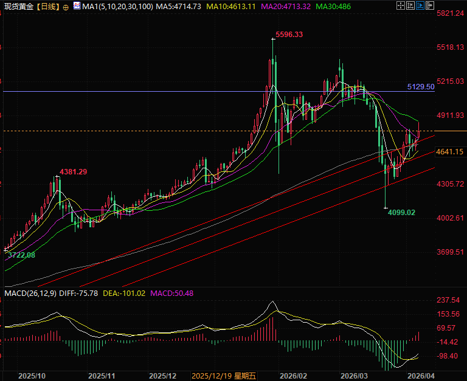Click the 4911.93 price axis value

click(x=451, y=115)
